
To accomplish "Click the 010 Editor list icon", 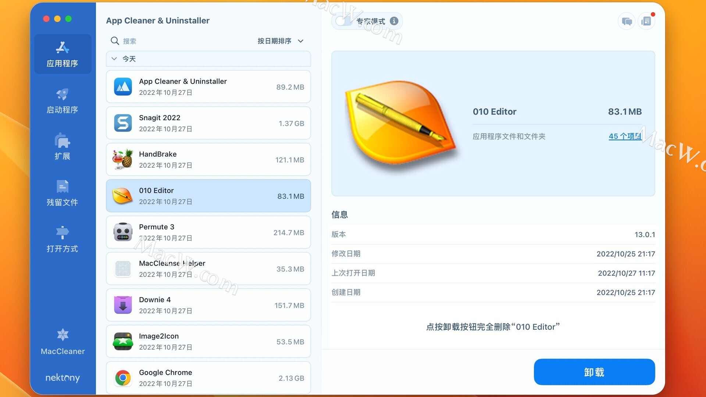I will pyautogui.click(x=123, y=196).
